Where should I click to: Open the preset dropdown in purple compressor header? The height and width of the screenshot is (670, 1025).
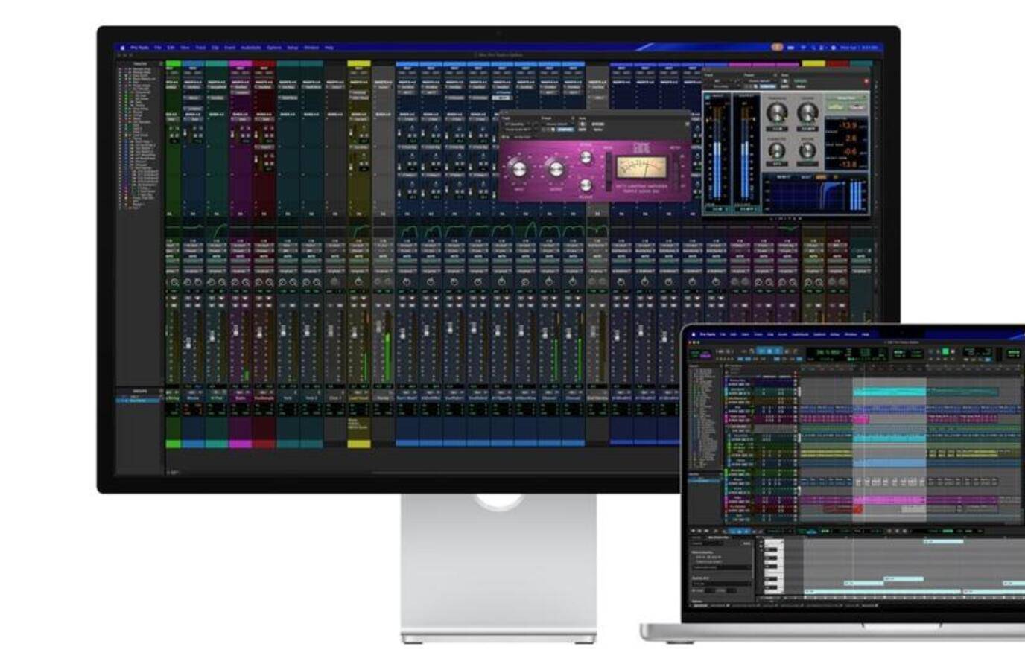(556, 124)
